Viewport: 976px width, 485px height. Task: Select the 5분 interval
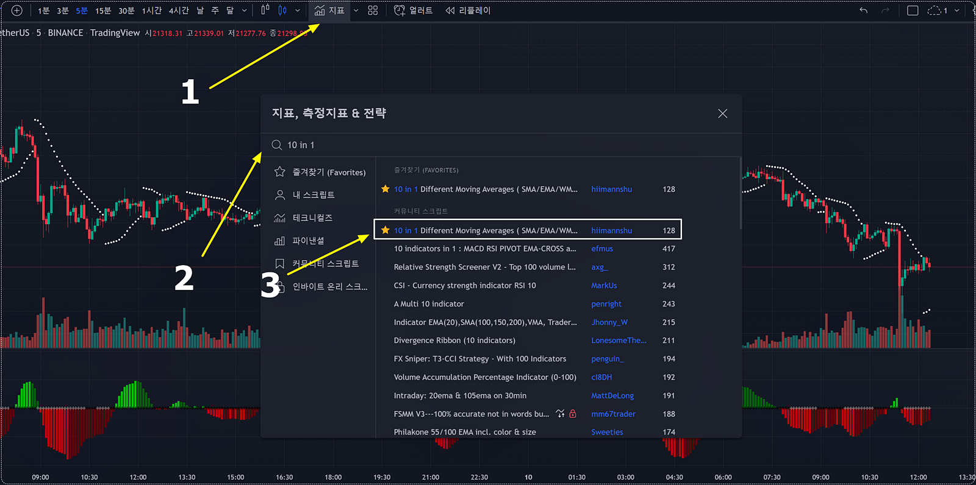82,10
